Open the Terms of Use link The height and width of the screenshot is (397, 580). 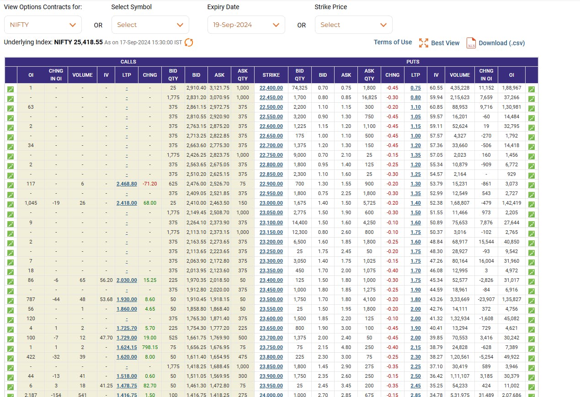[x=393, y=42]
